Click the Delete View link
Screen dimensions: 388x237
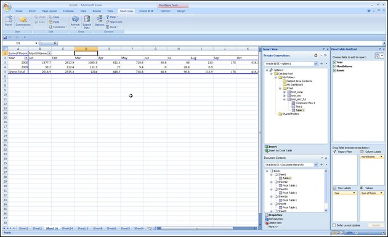[x=275, y=223]
